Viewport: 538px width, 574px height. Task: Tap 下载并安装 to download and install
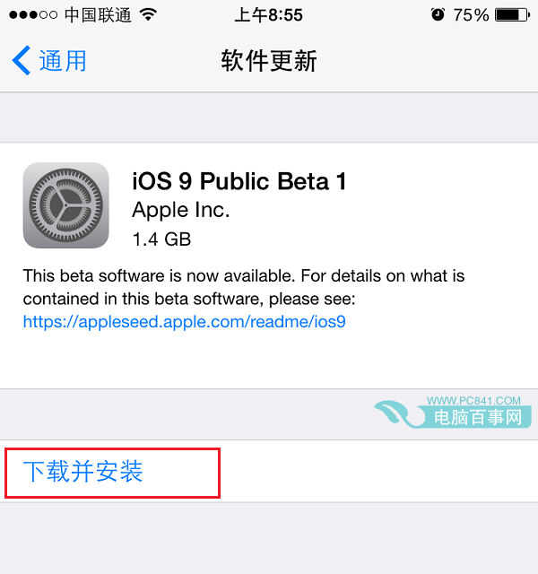tap(82, 471)
